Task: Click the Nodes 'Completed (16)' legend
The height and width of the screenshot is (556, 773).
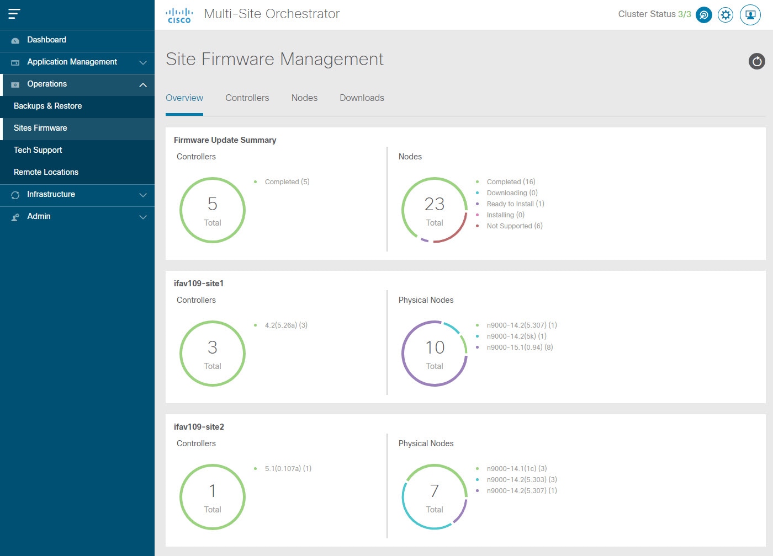Action: (511, 182)
